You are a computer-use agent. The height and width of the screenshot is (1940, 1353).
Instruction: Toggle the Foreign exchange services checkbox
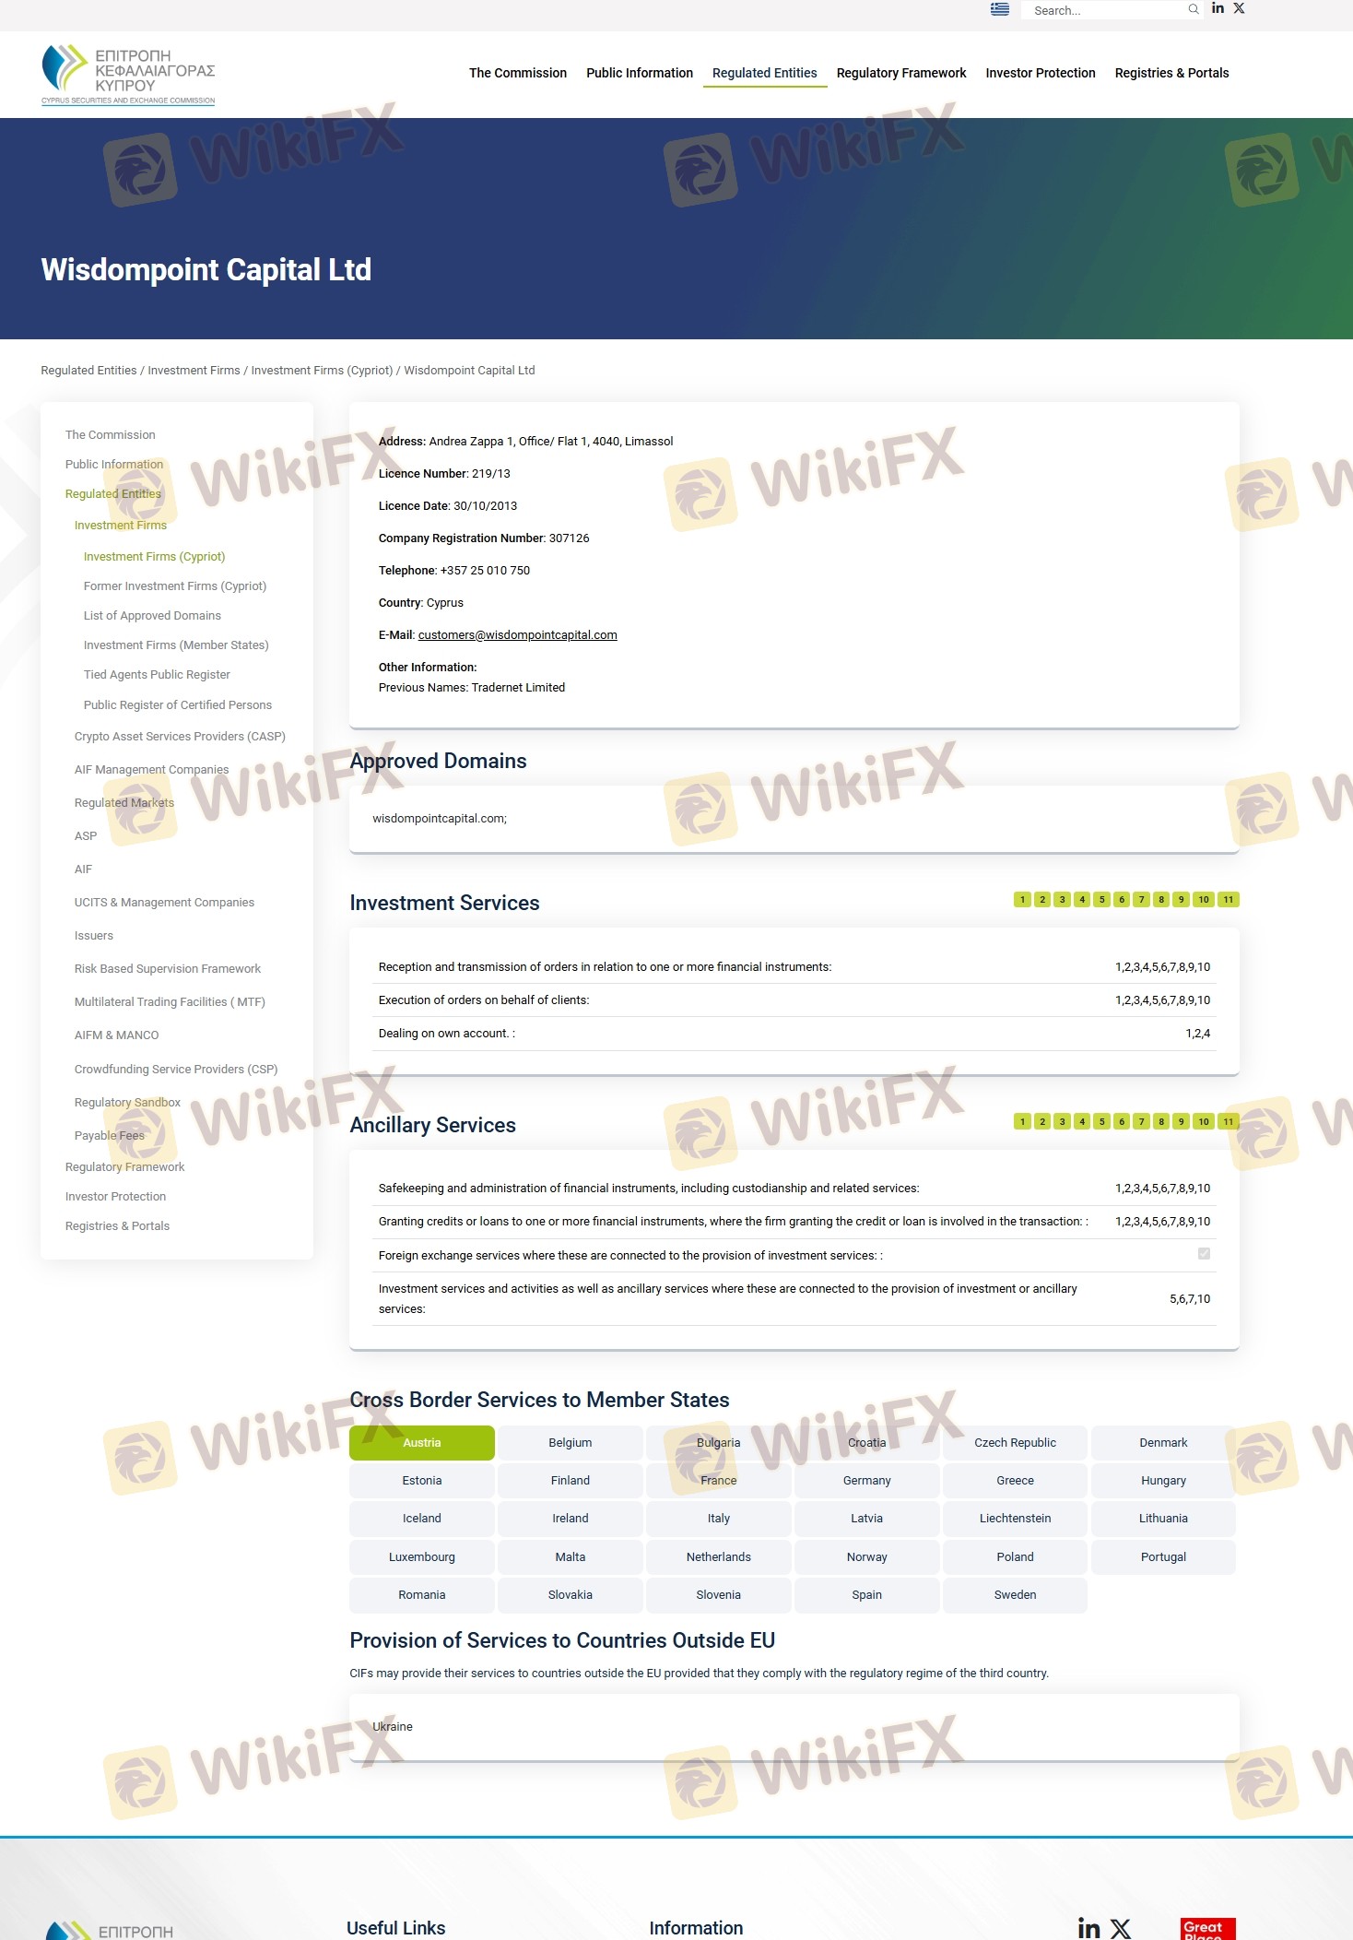1204,1254
